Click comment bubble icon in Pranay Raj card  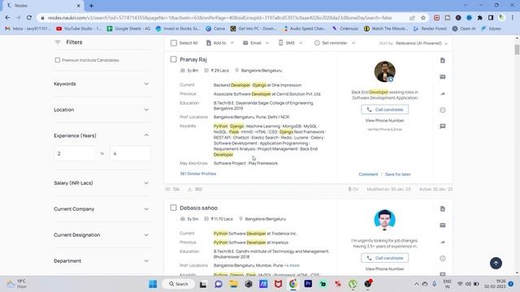442,127
